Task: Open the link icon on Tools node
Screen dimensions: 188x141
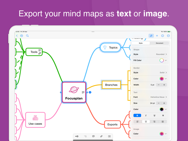Action: coord(40,53)
